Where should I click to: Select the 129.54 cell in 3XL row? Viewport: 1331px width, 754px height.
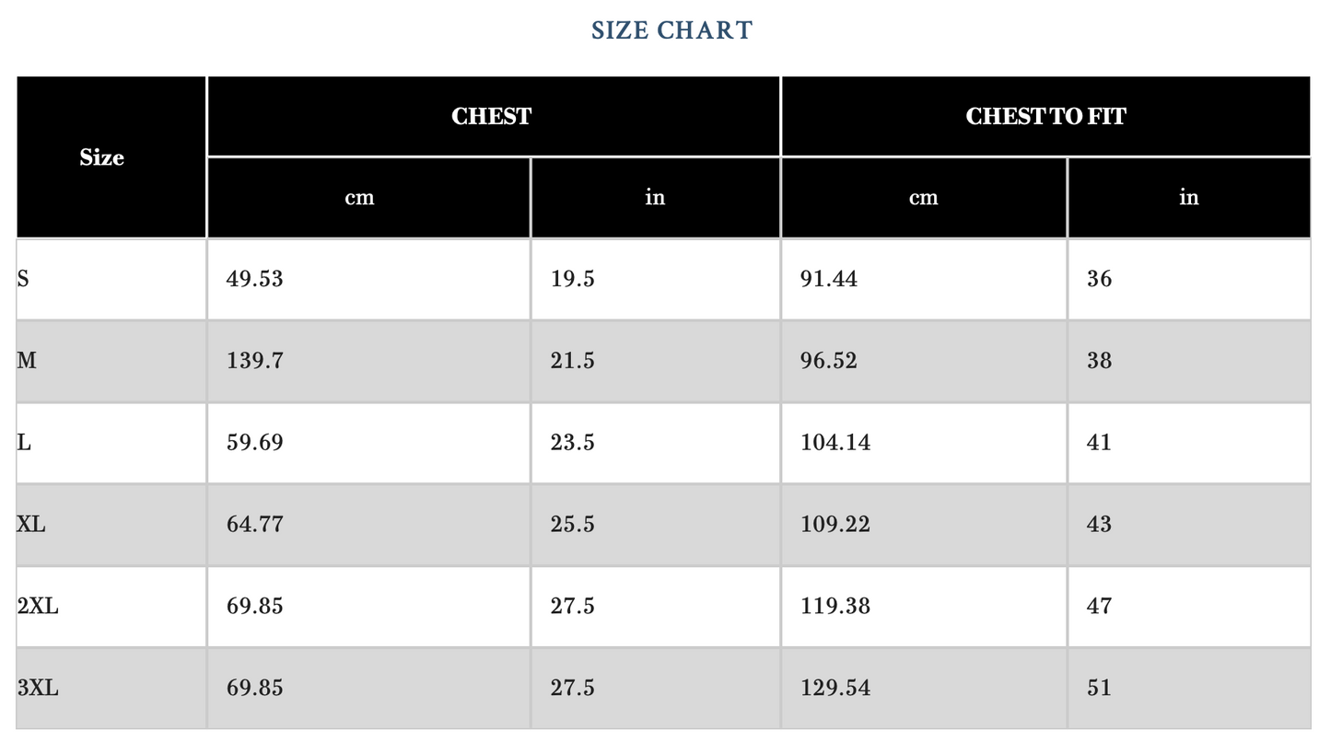(835, 689)
